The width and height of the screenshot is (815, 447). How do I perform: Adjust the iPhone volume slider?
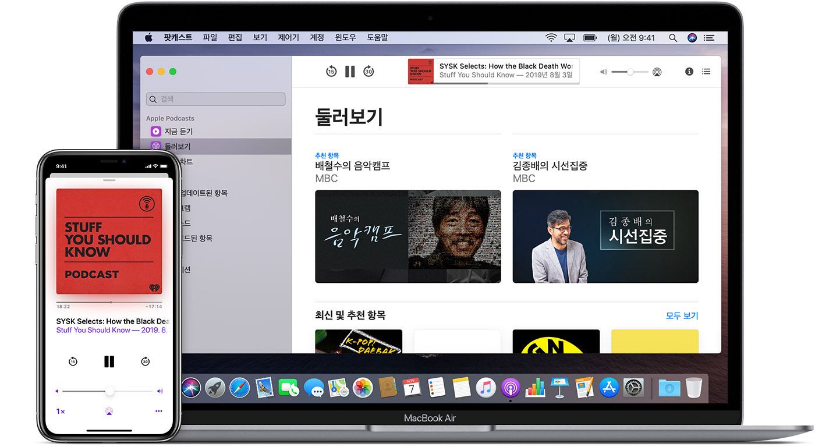[x=109, y=391]
